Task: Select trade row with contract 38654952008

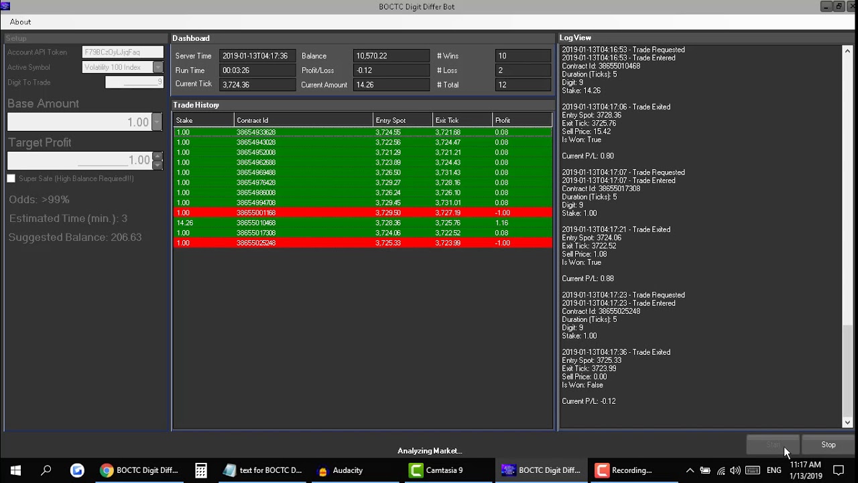Action: (363, 152)
